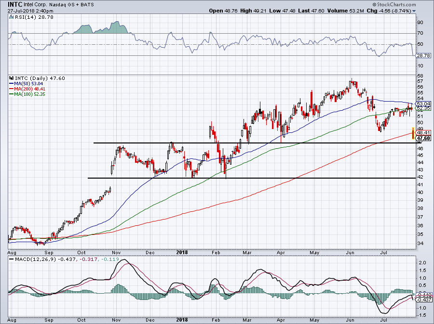Click the 70 level on RSI axis
The width and height of the screenshot is (434, 324).
[x=420, y=33]
